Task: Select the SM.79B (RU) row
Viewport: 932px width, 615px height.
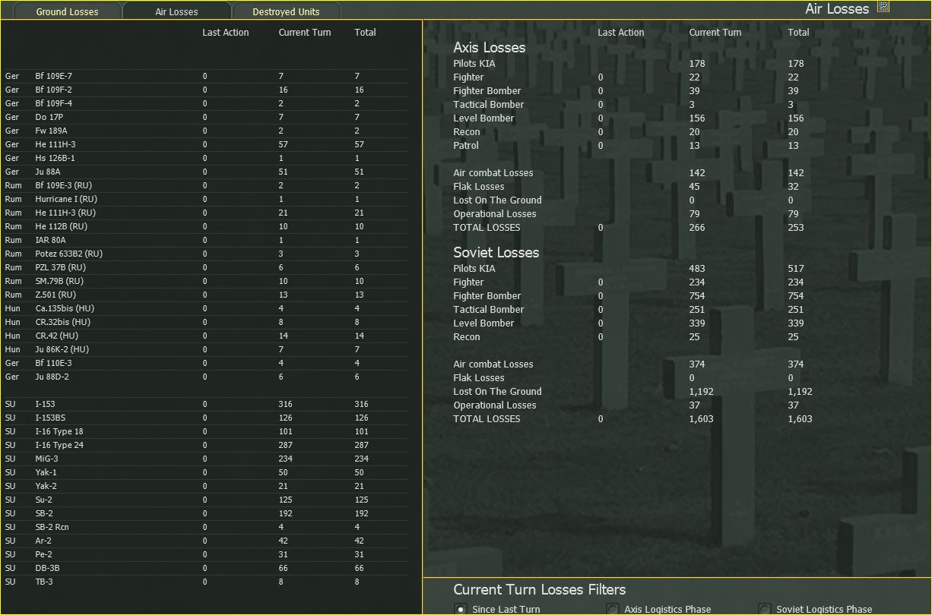Action: click(205, 281)
